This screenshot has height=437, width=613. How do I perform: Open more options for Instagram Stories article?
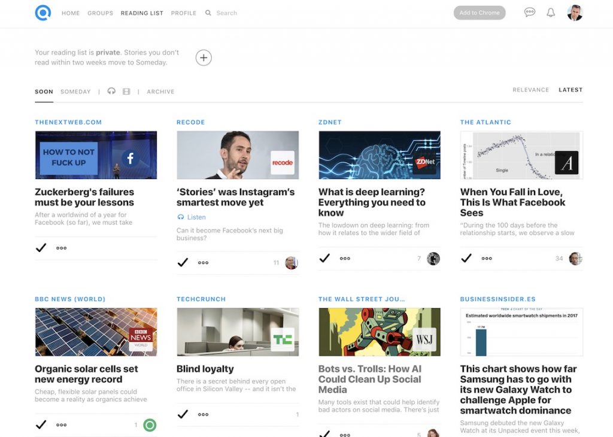pyautogui.click(x=204, y=263)
